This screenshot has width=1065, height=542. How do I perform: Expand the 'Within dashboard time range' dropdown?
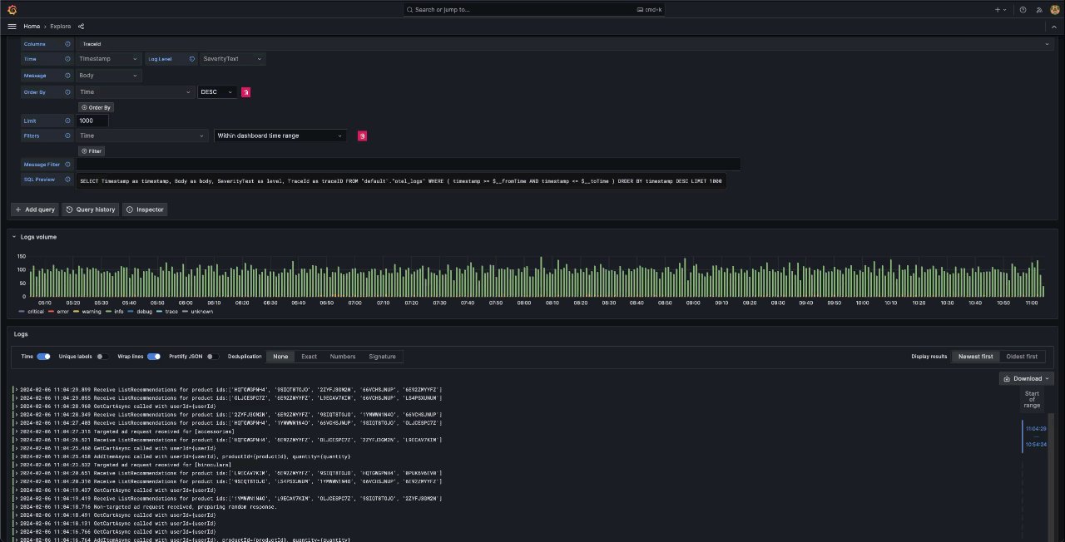click(x=280, y=135)
